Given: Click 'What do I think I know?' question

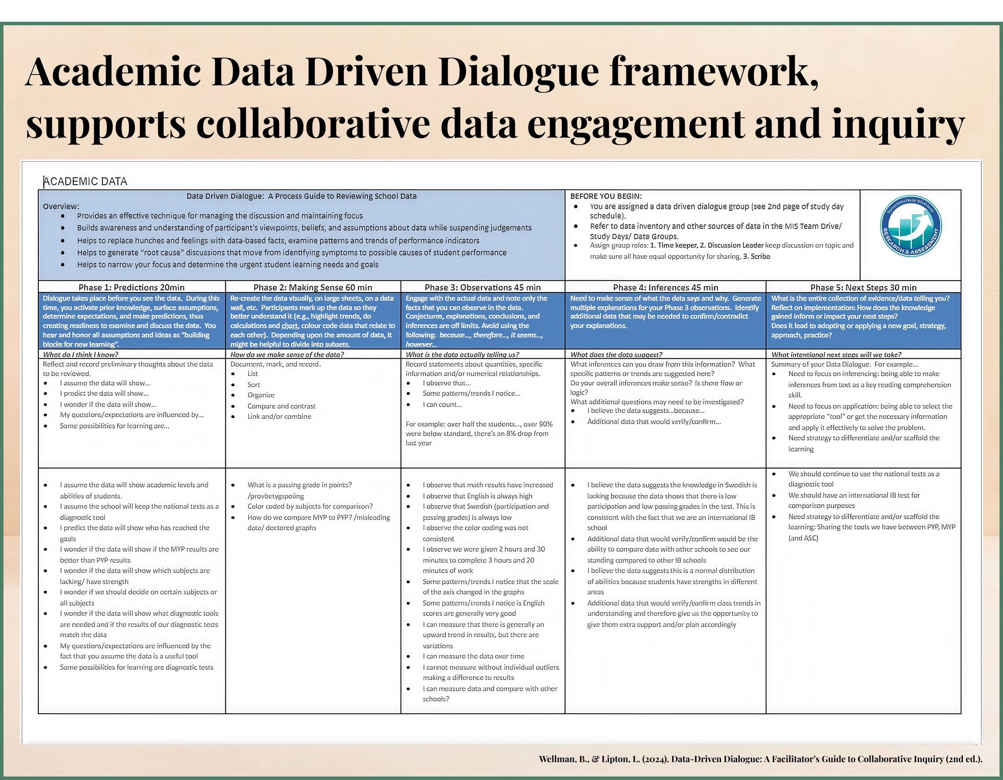Looking at the screenshot, I should [x=80, y=354].
